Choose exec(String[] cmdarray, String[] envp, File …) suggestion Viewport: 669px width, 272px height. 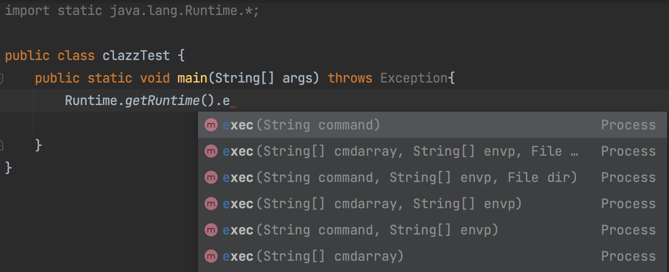[399, 151]
